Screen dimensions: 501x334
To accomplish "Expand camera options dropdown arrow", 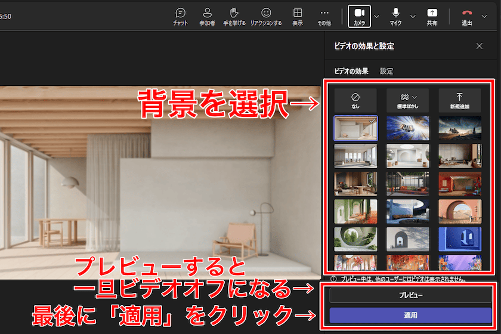I will (x=377, y=16).
